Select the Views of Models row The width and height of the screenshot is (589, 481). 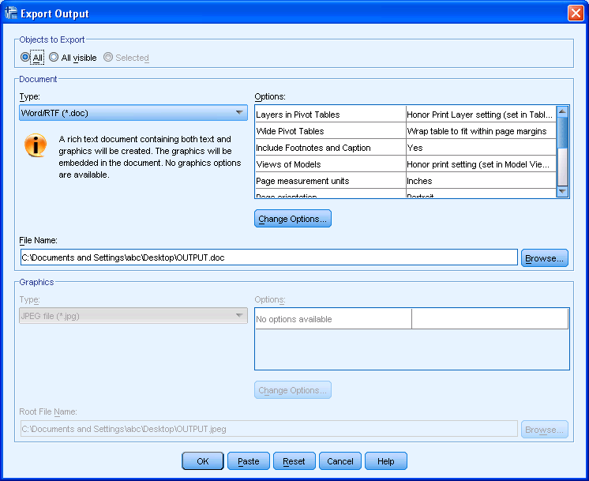[x=330, y=164]
